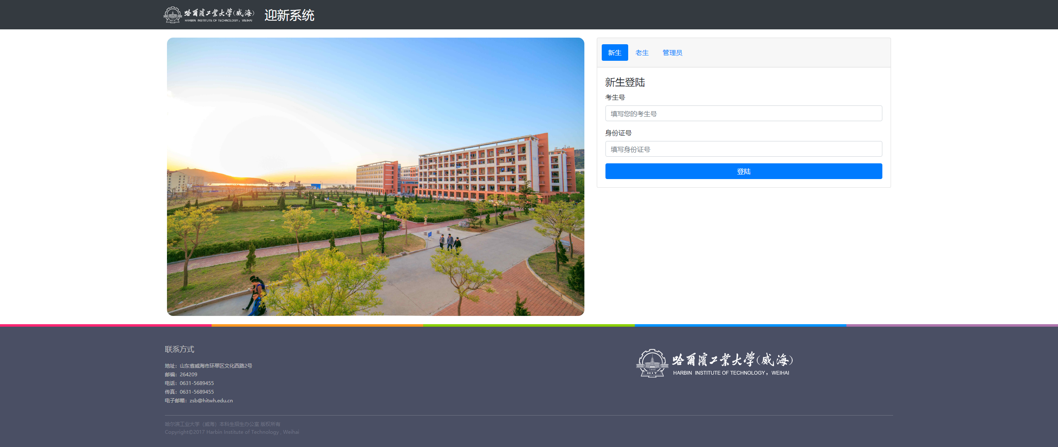Click the 联系方式 footer heading
Image resolution: width=1058 pixels, height=447 pixels.
[179, 349]
